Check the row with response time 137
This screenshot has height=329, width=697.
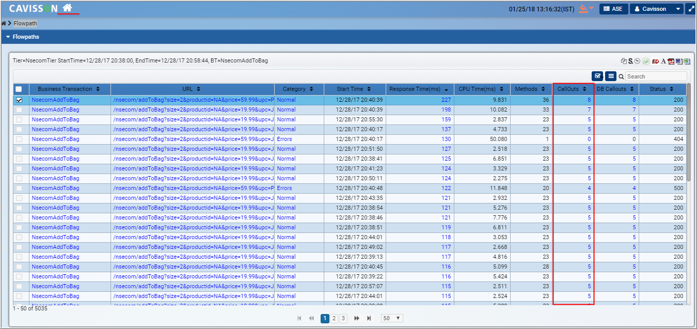19,130
